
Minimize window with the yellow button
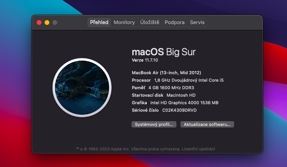click(x=47, y=23)
